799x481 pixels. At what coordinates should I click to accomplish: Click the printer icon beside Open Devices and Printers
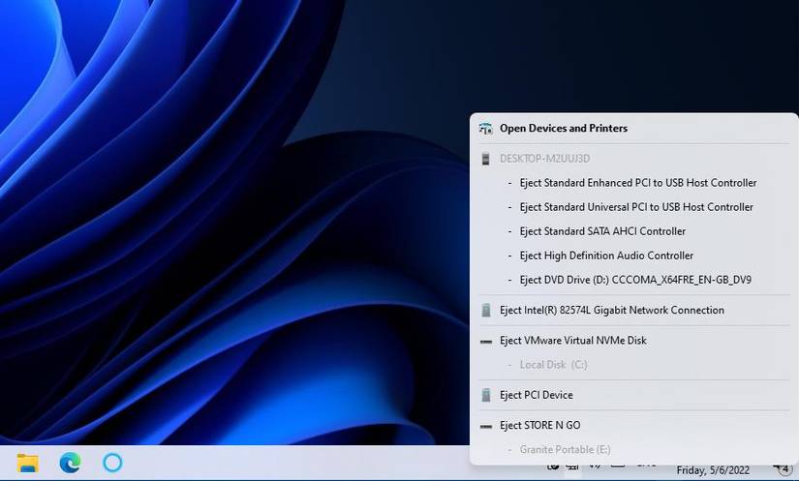(x=485, y=129)
